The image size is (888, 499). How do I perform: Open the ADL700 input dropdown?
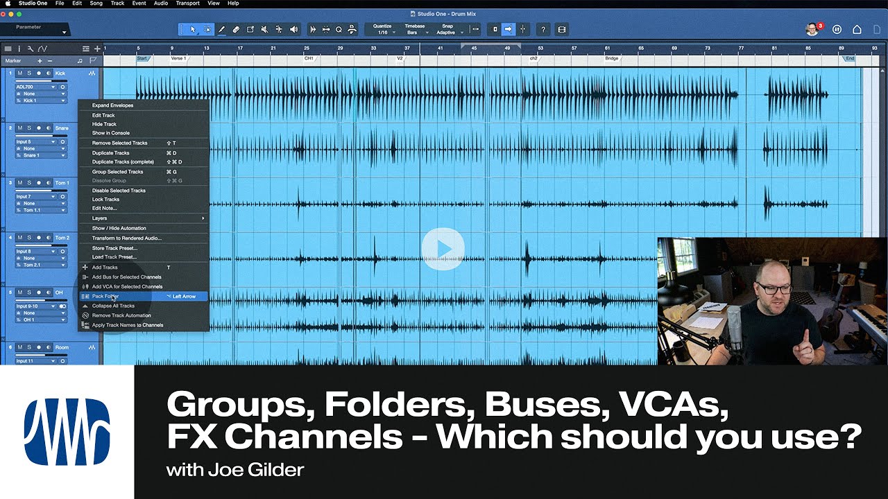35,87
